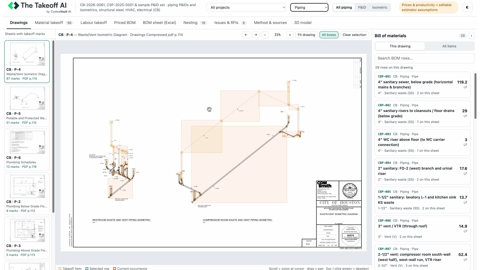
Task: Click the Search BOM rows field
Action: tap(424, 58)
